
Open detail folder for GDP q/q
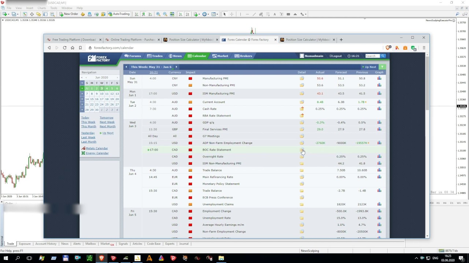click(302, 122)
